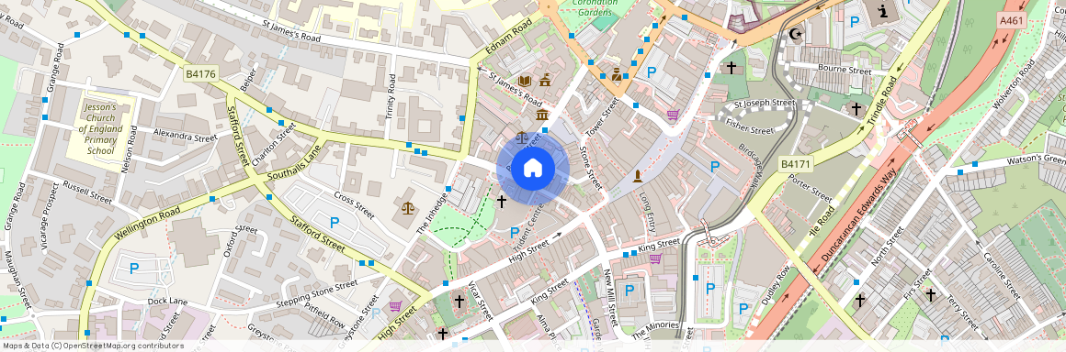Select the church cross left of Bourne Street
The image size is (1066, 352).
pyautogui.click(x=731, y=67)
